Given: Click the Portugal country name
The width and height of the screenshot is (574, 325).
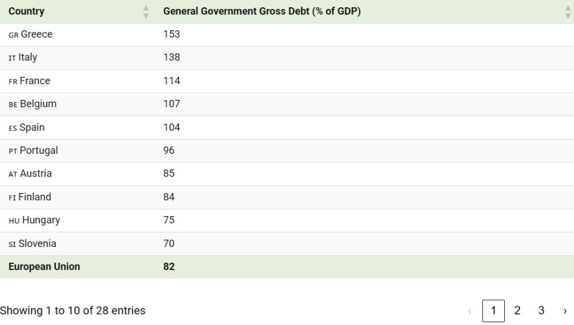Looking at the screenshot, I should (x=38, y=151).
